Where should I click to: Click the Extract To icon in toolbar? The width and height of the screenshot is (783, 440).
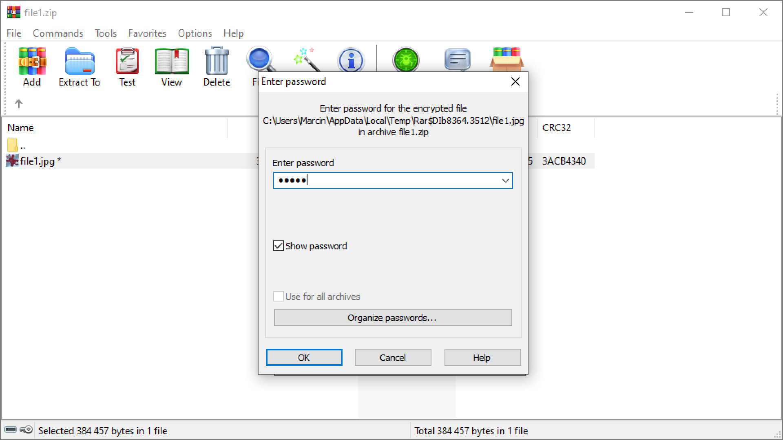click(x=79, y=65)
